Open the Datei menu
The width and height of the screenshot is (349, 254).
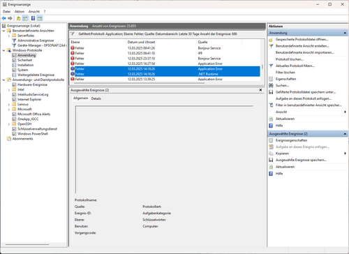(6, 11)
